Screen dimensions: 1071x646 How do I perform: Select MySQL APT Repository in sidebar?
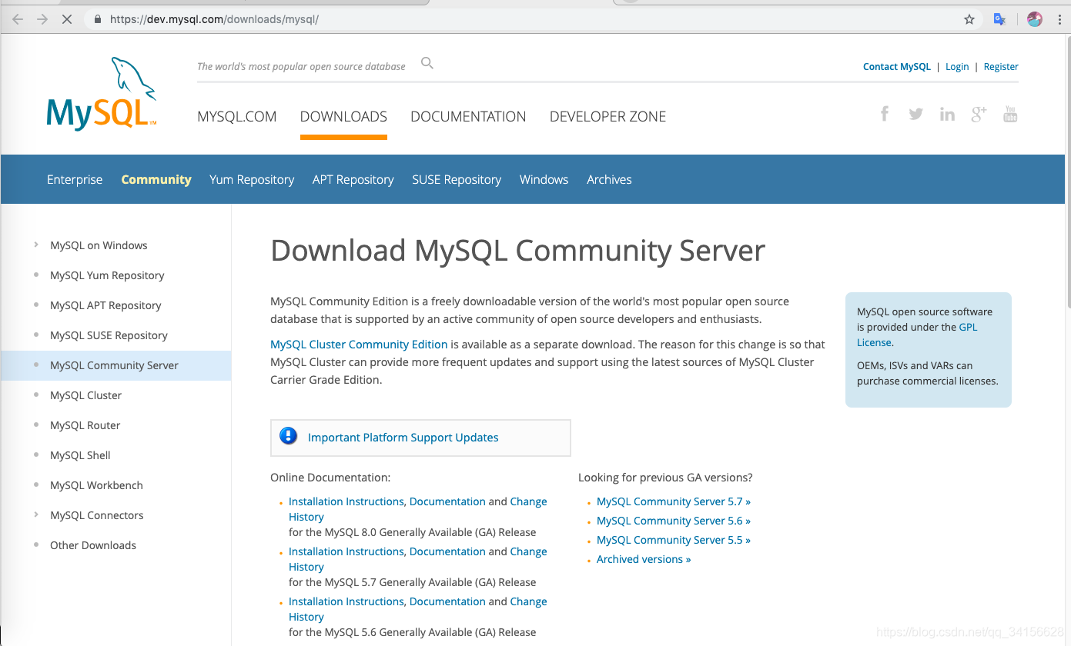click(x=105, y=305)
